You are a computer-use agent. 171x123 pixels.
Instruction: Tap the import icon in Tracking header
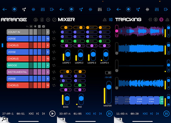pyautogui.click(x=150, y=20)
